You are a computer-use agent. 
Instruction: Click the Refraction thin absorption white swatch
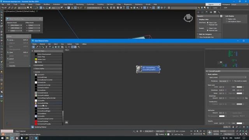pos(222,116)
